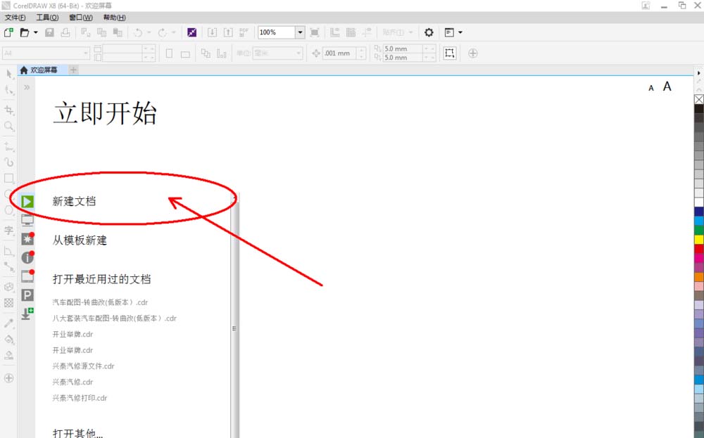Screen dimensions: 704x438
Task: Select Portrait page orientation
Action: [x=169, y=53]
